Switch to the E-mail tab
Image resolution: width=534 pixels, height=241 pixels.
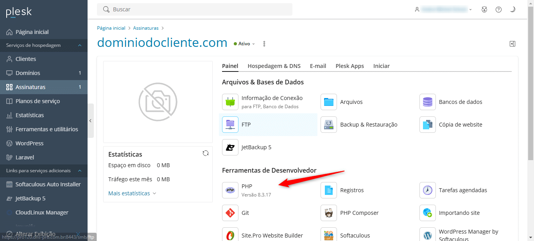coord(318,66)
